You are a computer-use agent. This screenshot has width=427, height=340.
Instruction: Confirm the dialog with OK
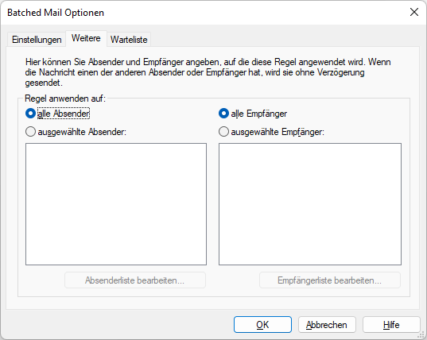tap(262, 324)
